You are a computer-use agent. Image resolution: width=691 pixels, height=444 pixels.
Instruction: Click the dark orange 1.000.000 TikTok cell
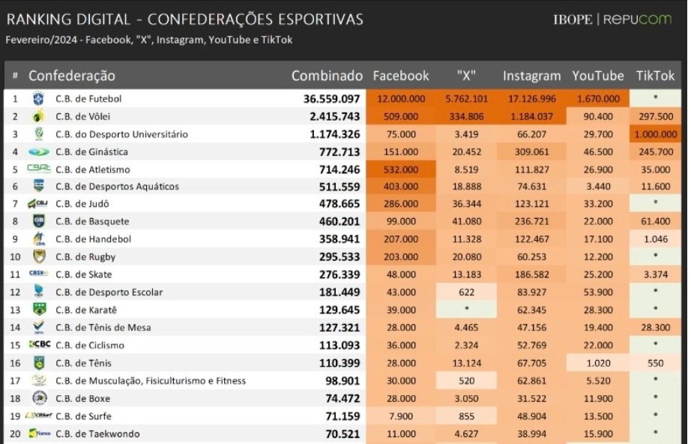pyautogui.click(x=655, y=134)
